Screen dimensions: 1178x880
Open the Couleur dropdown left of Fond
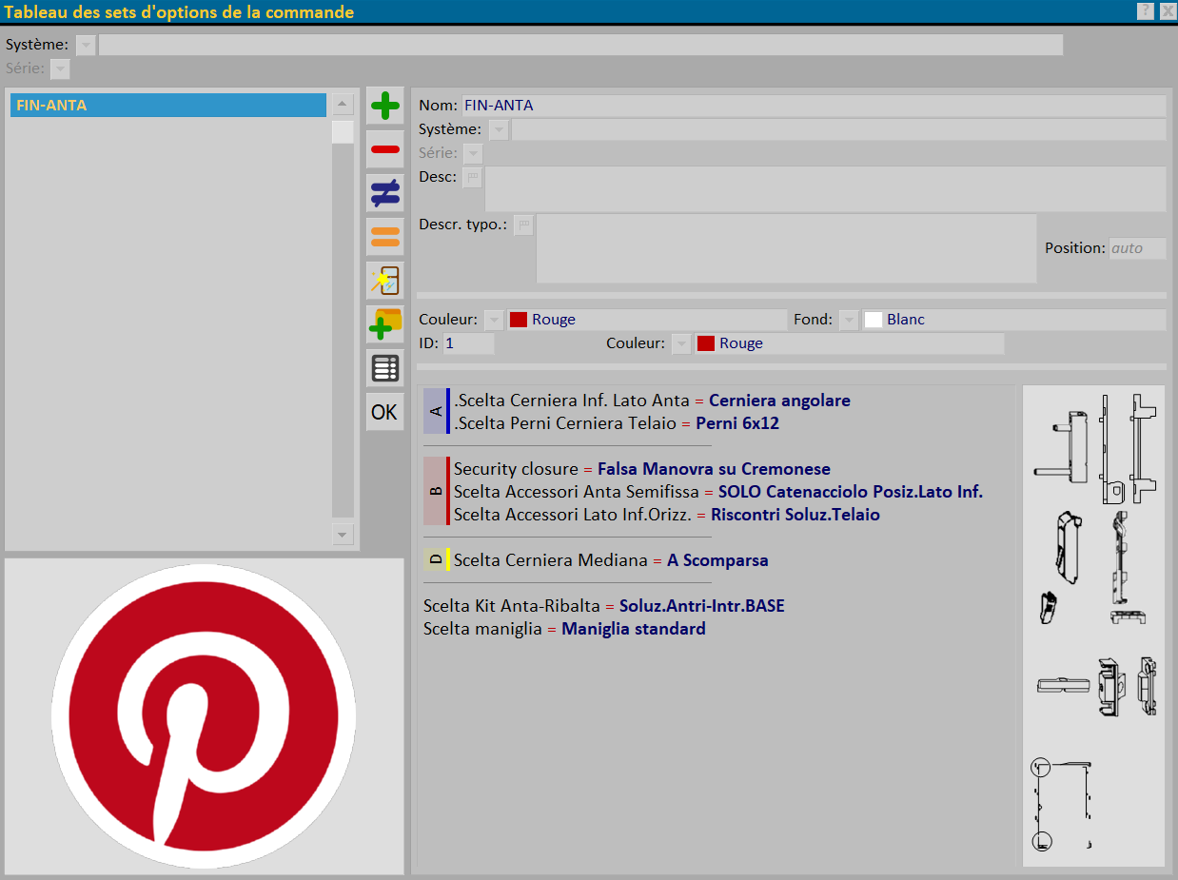coord(493,320)
